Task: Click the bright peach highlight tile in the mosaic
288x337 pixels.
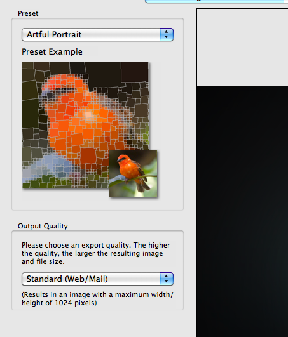Action: tap(88, 115)
